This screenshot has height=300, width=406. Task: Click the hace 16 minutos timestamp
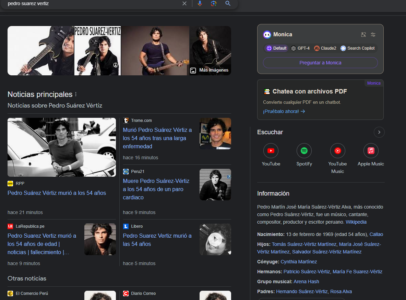click(140, 158)
